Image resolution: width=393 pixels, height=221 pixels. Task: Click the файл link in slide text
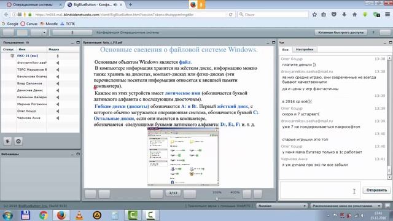(185, 62)
